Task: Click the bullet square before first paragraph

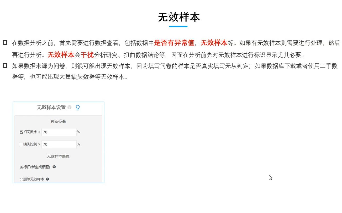Action: (x=5, y=42)
